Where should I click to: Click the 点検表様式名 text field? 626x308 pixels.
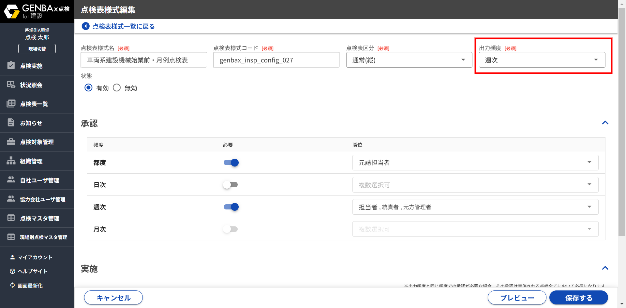pyautogui.click(x=144, y=60)
